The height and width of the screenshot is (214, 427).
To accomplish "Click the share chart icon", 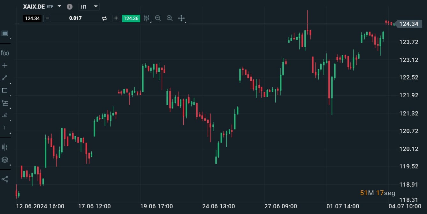I will 5,179.
